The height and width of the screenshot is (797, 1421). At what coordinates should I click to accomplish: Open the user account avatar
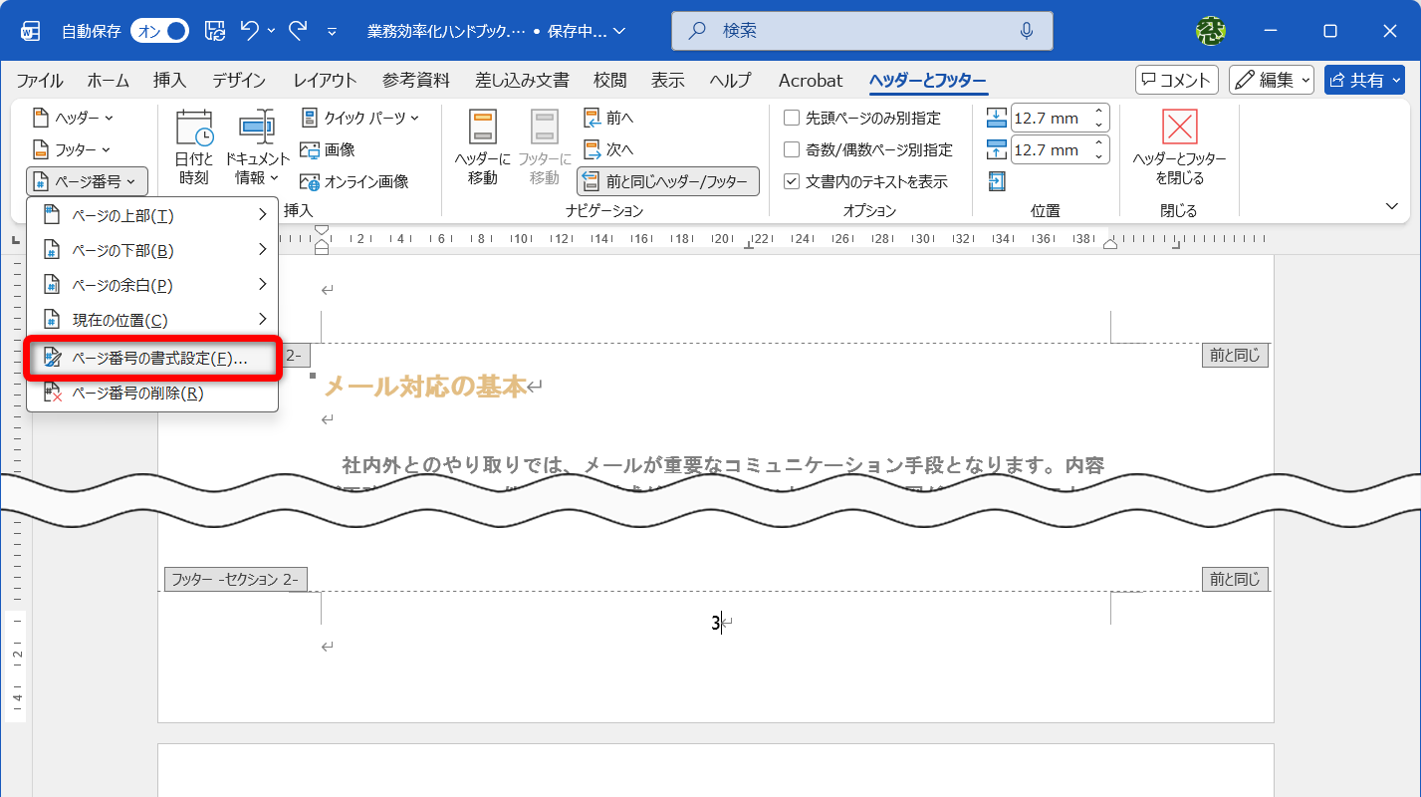1211,31
